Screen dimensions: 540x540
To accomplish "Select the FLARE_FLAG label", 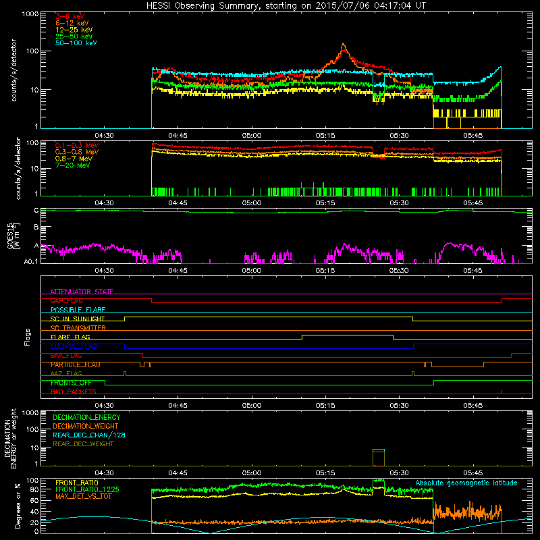I will tap(70, 337).
